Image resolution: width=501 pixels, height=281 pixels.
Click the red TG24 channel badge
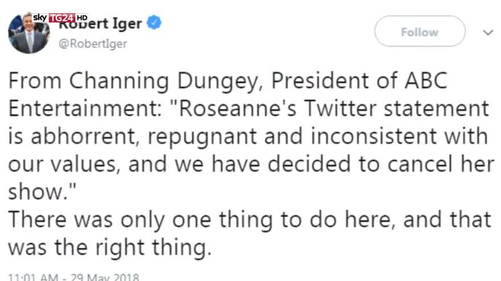tap(61, 18)
